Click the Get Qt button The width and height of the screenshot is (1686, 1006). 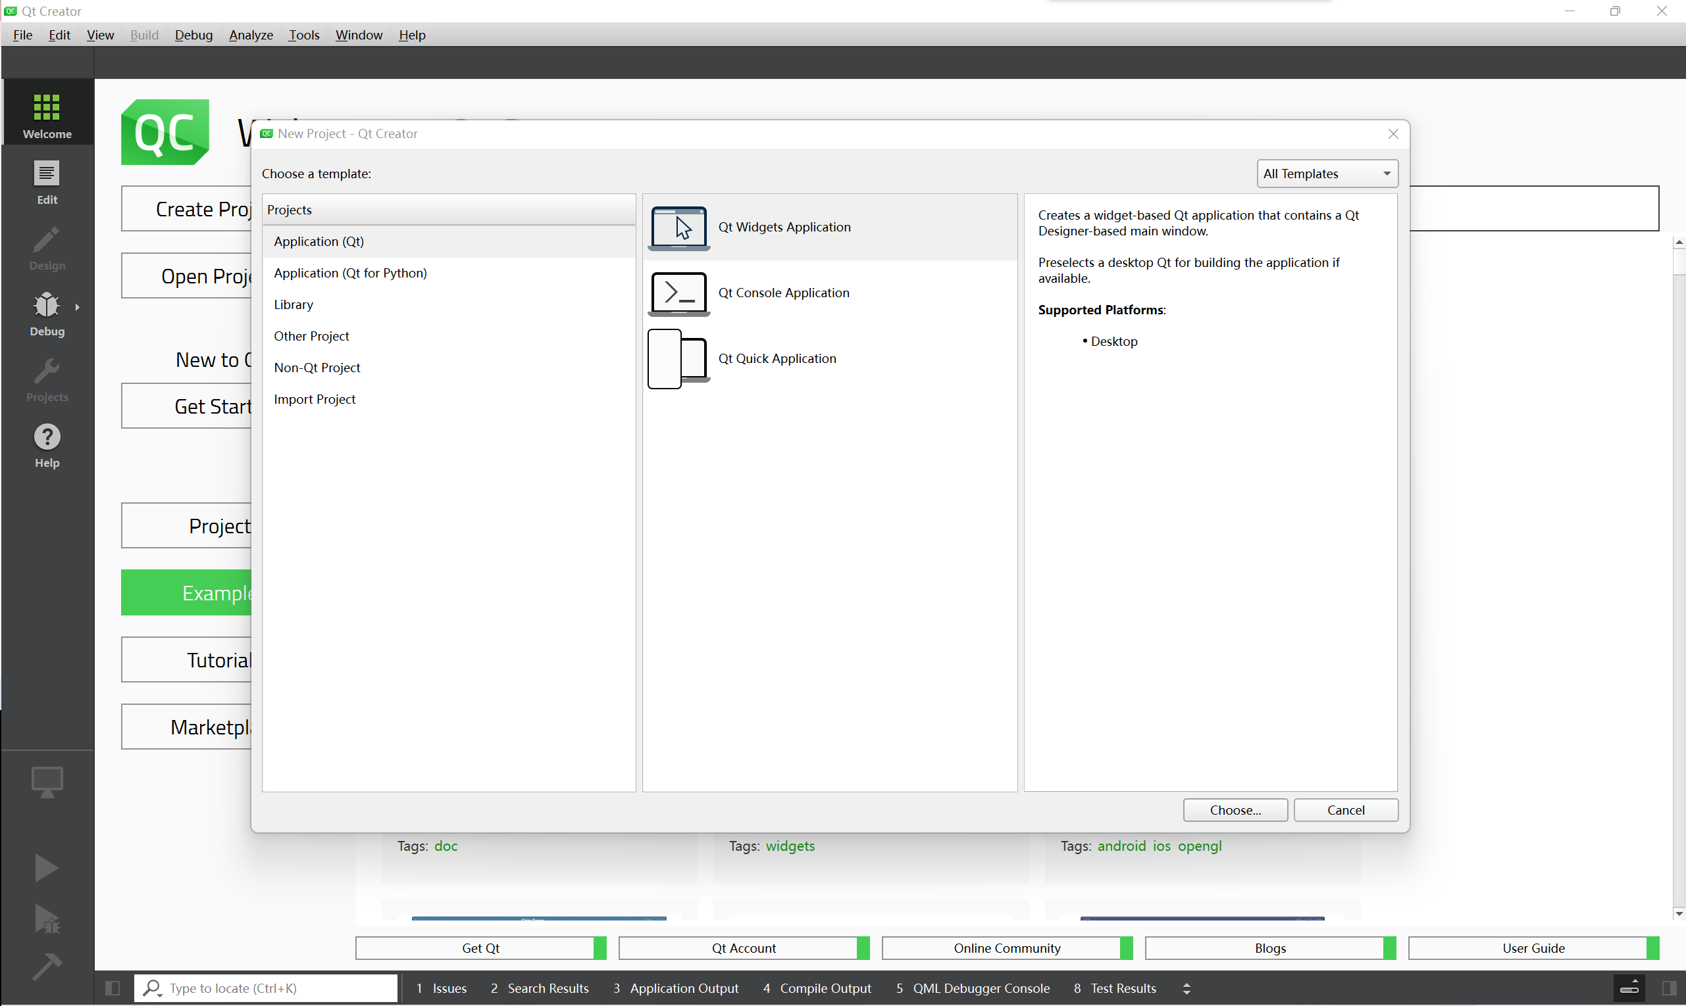pyautogui.click(x=480, y=948)
